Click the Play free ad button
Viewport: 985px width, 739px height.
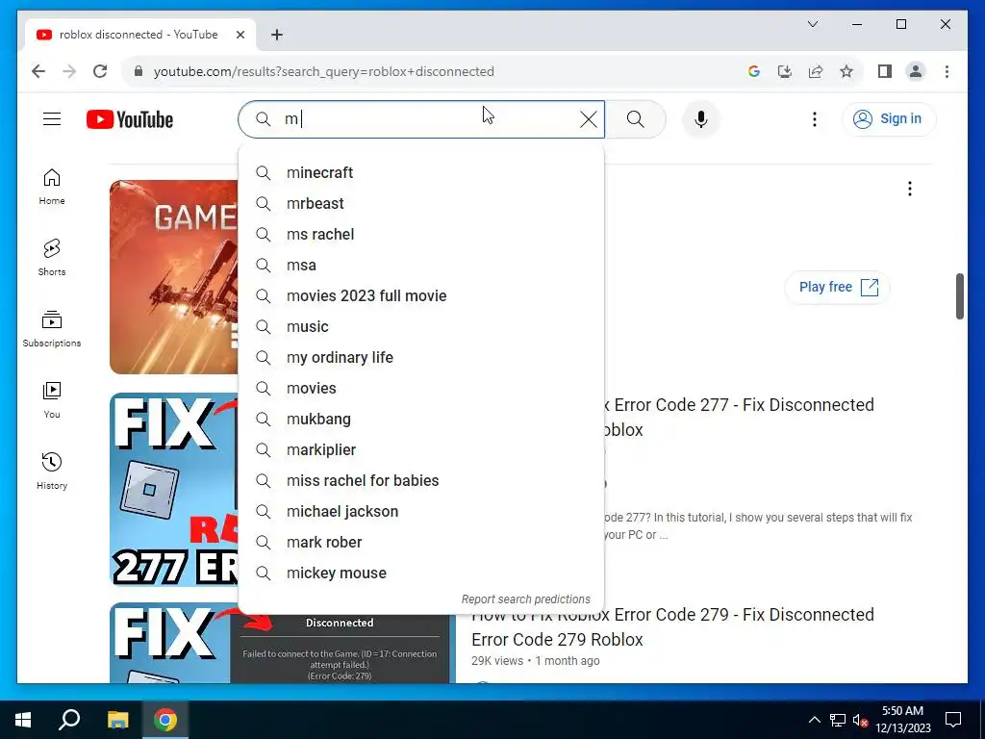pyautogui.click(x=838, y=287)
